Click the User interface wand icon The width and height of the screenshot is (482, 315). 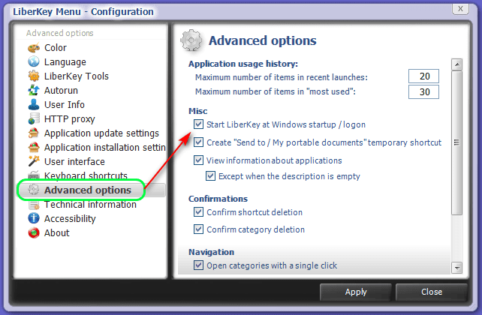pyautogui.click(x=34, y=161)
